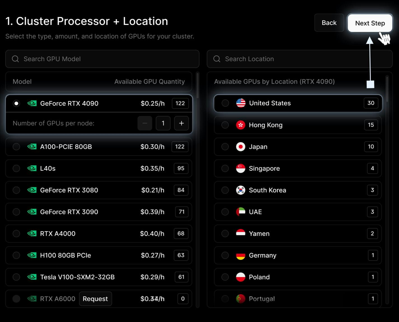Select the RTX A4000 radio button
Viewport: 399px width, 322px height.
17,233
